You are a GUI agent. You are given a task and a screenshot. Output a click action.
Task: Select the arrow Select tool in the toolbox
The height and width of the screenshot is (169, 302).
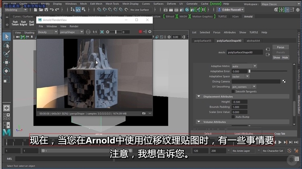point(6,37)
